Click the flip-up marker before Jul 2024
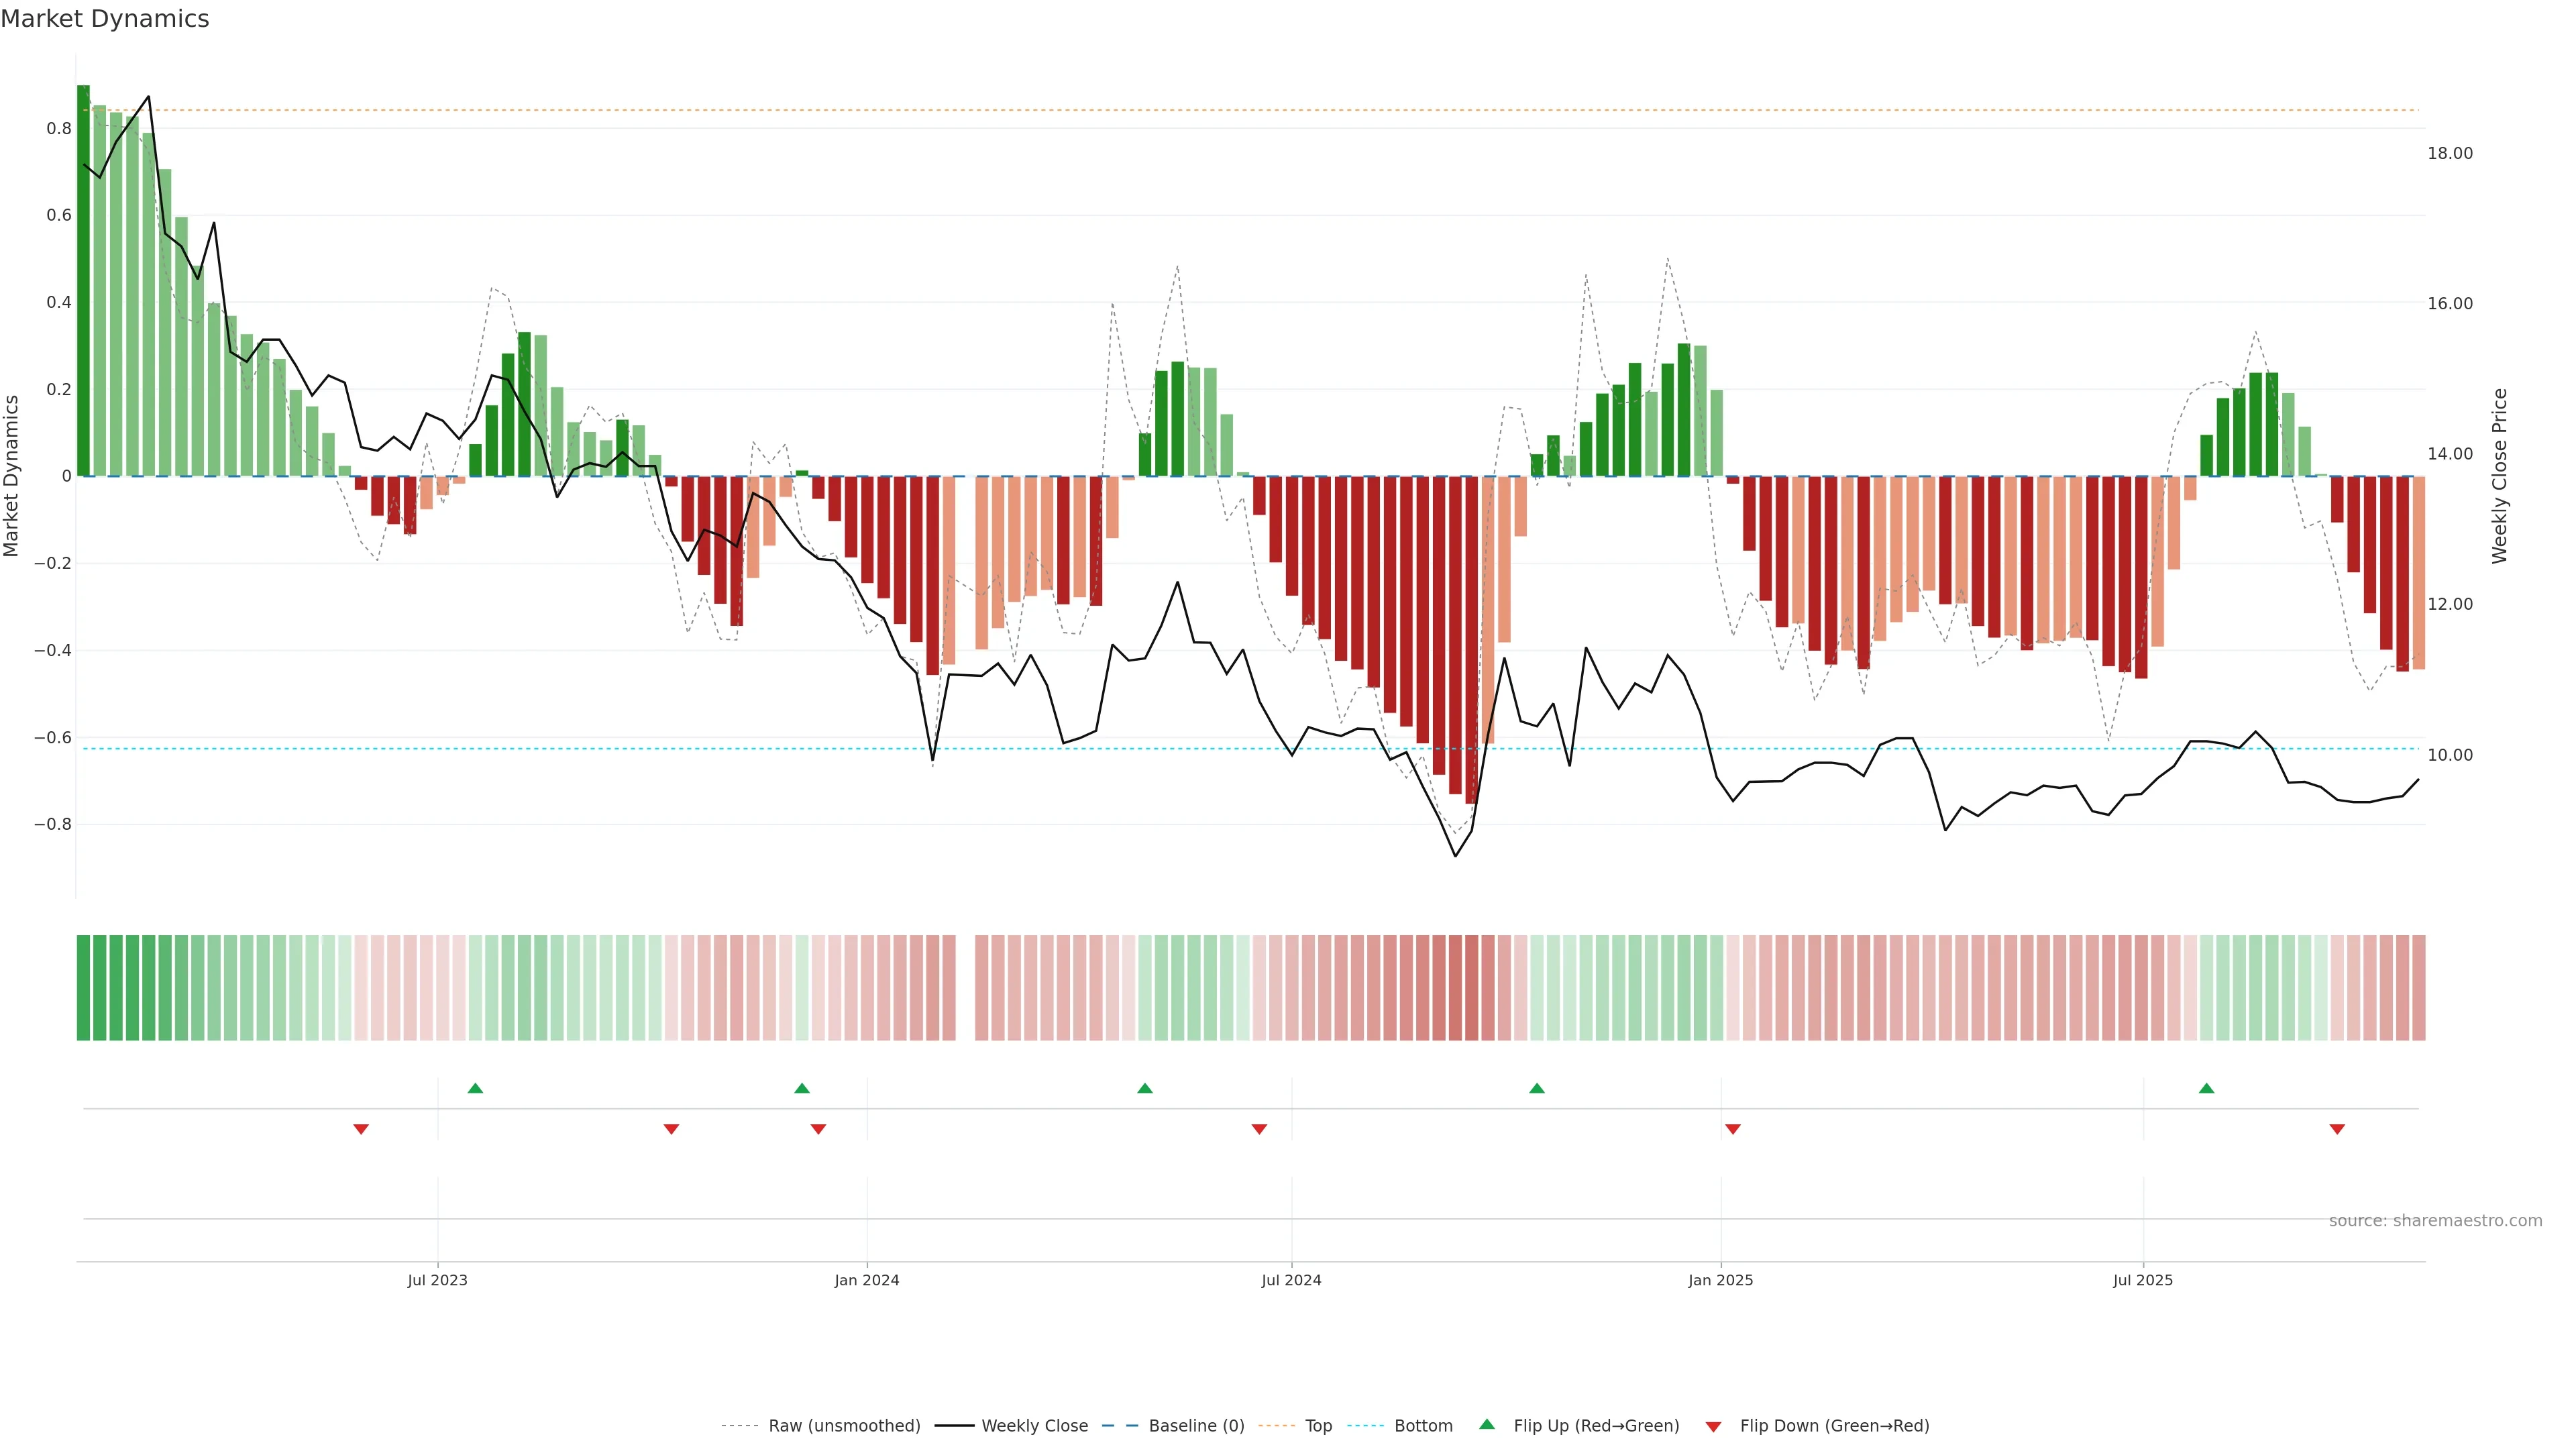2576x1449 pixels. [x=1145, y=1088]
